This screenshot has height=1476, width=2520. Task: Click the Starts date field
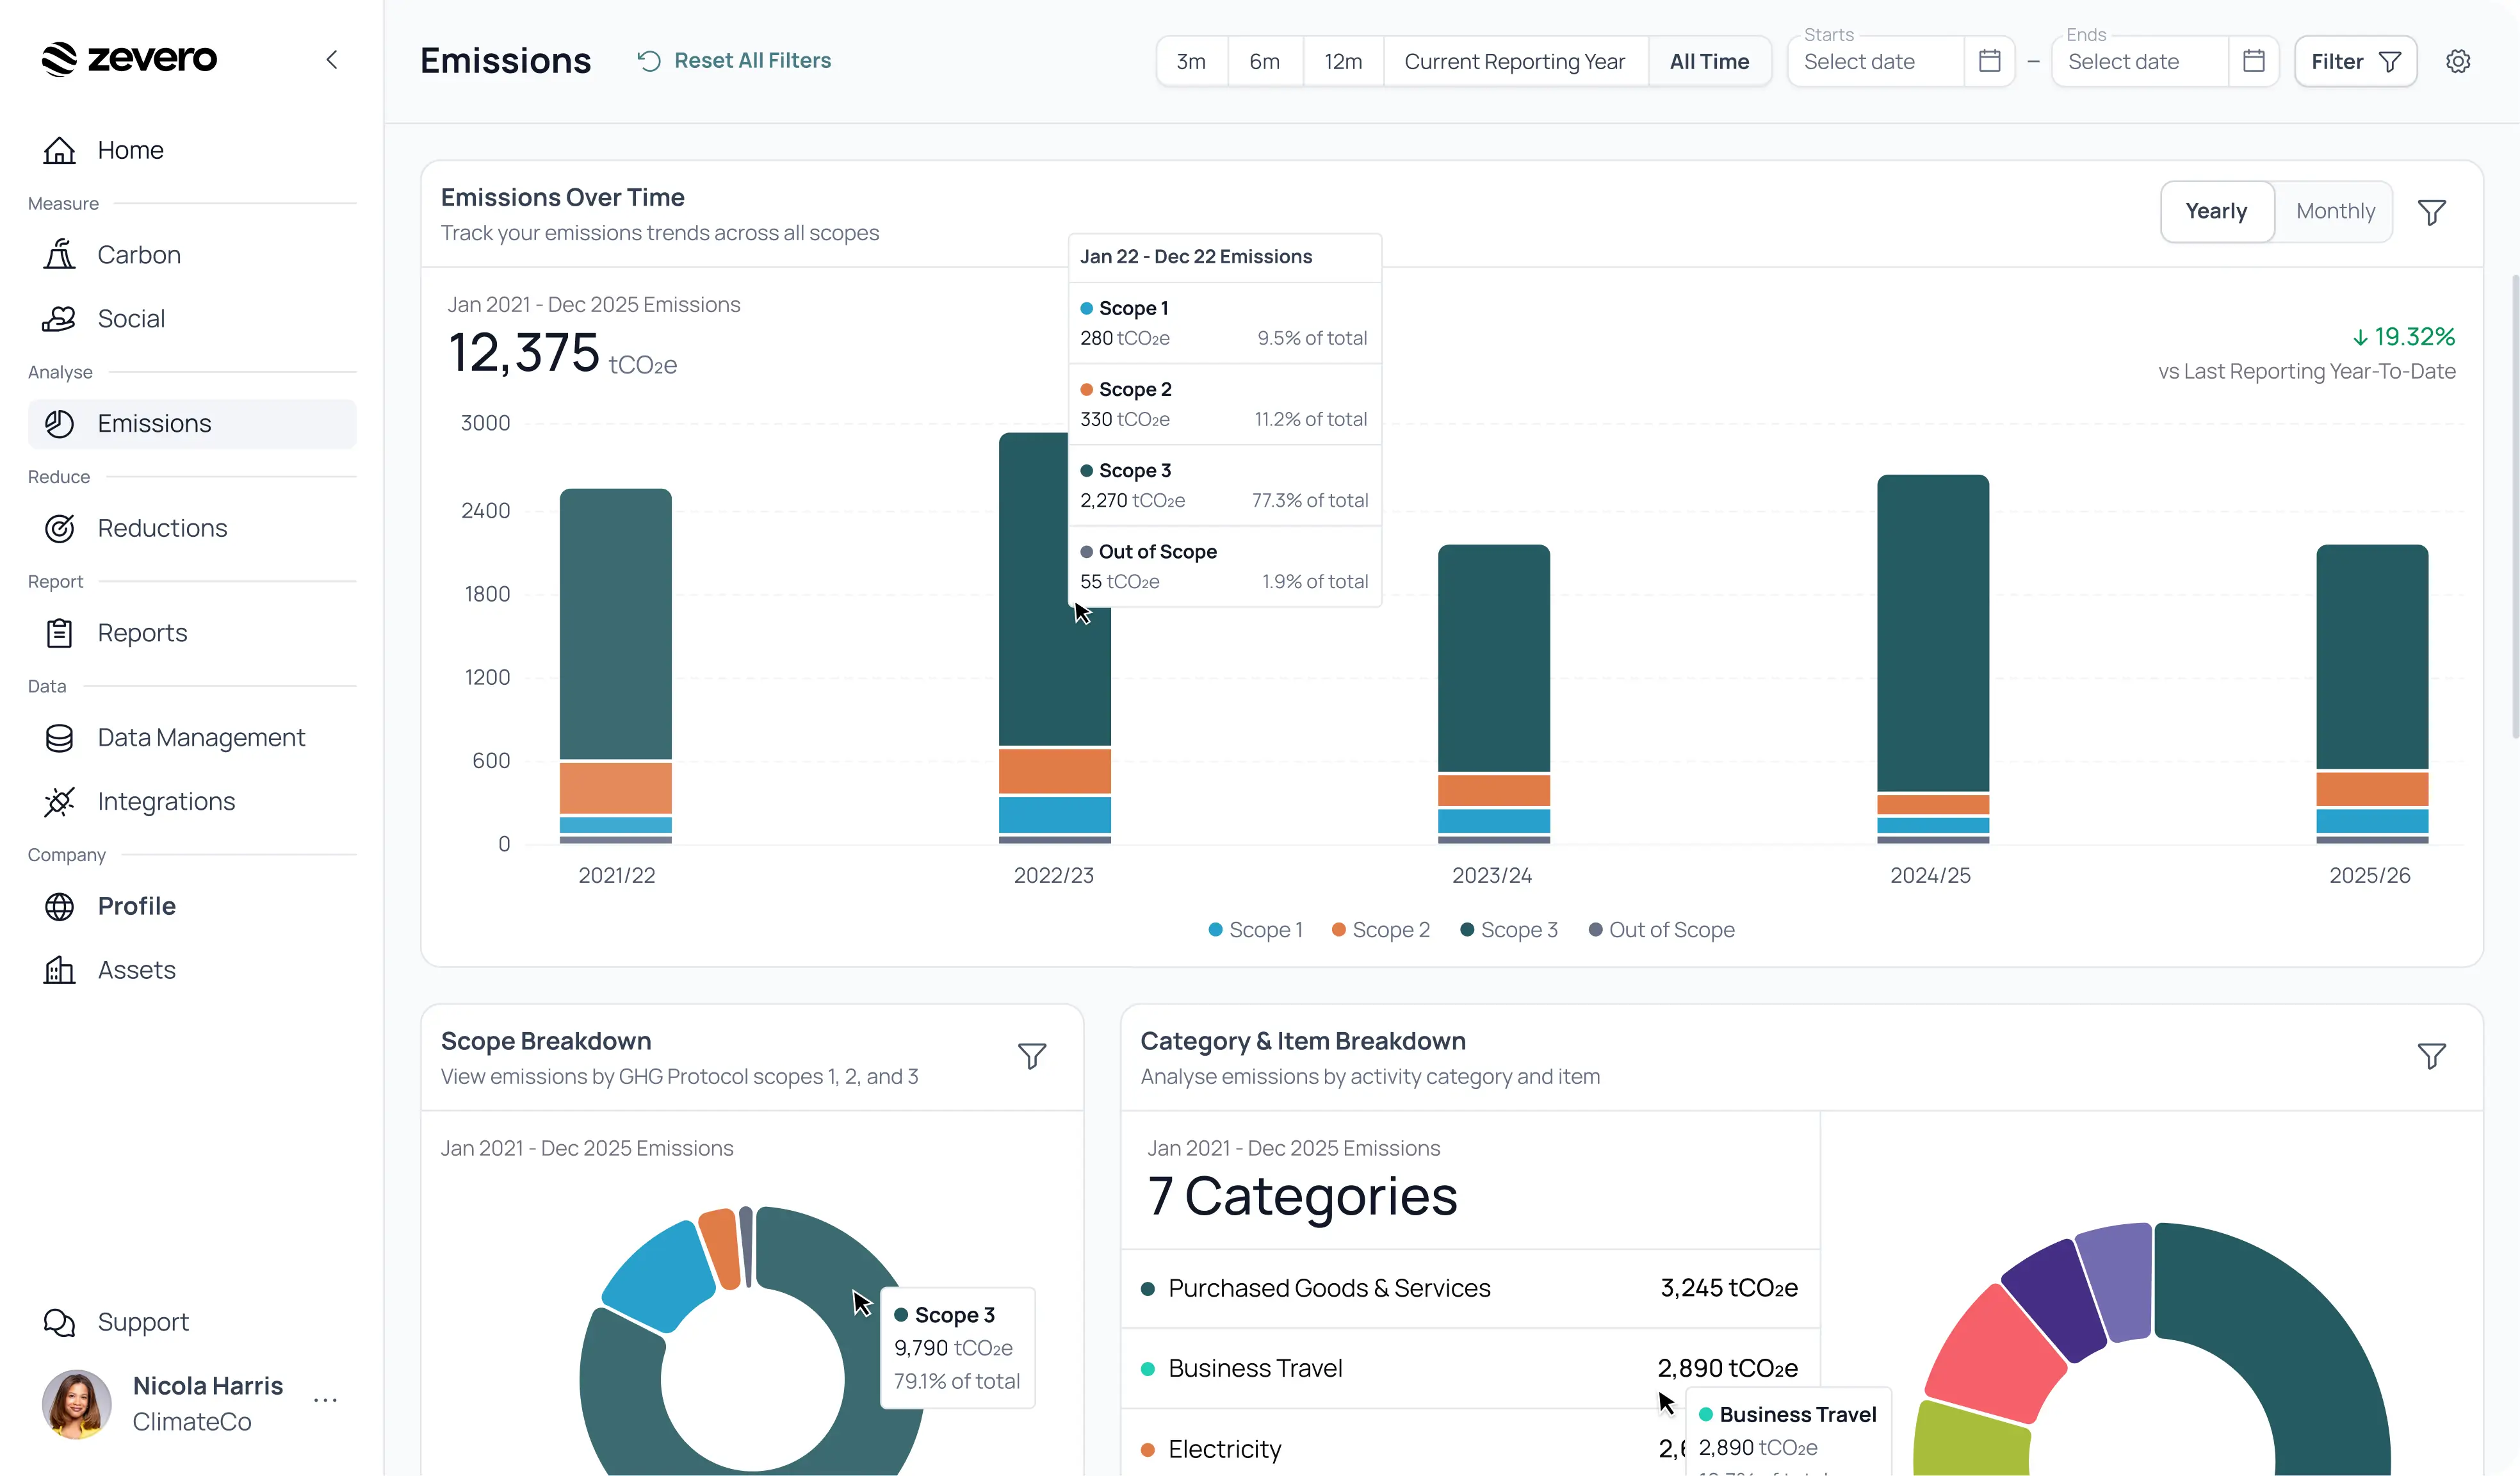(x=1876, y=62)
